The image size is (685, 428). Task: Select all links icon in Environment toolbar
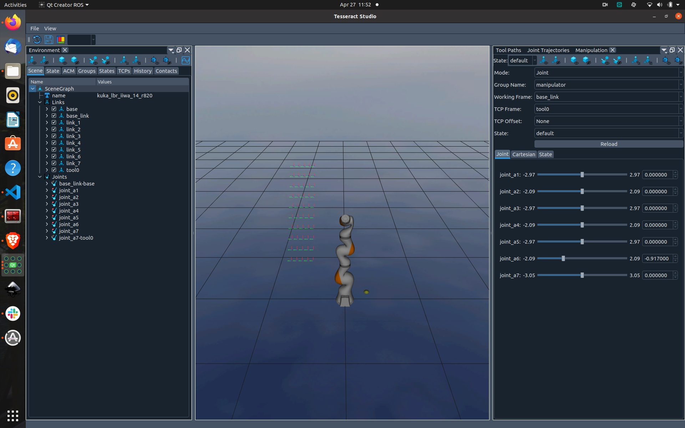click(124, 60)
